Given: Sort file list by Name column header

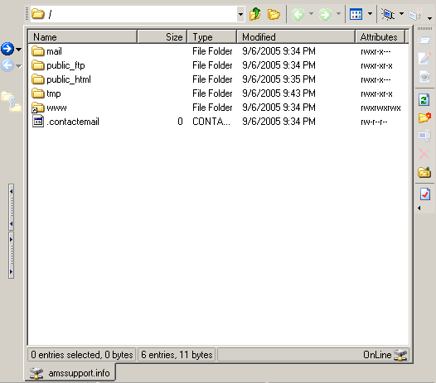Looking at the screenshot, I should pyautogui.click(x=82, y=37).
